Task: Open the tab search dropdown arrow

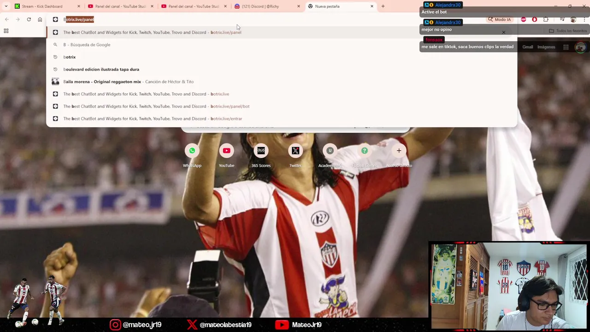Action: click(6, 6)
